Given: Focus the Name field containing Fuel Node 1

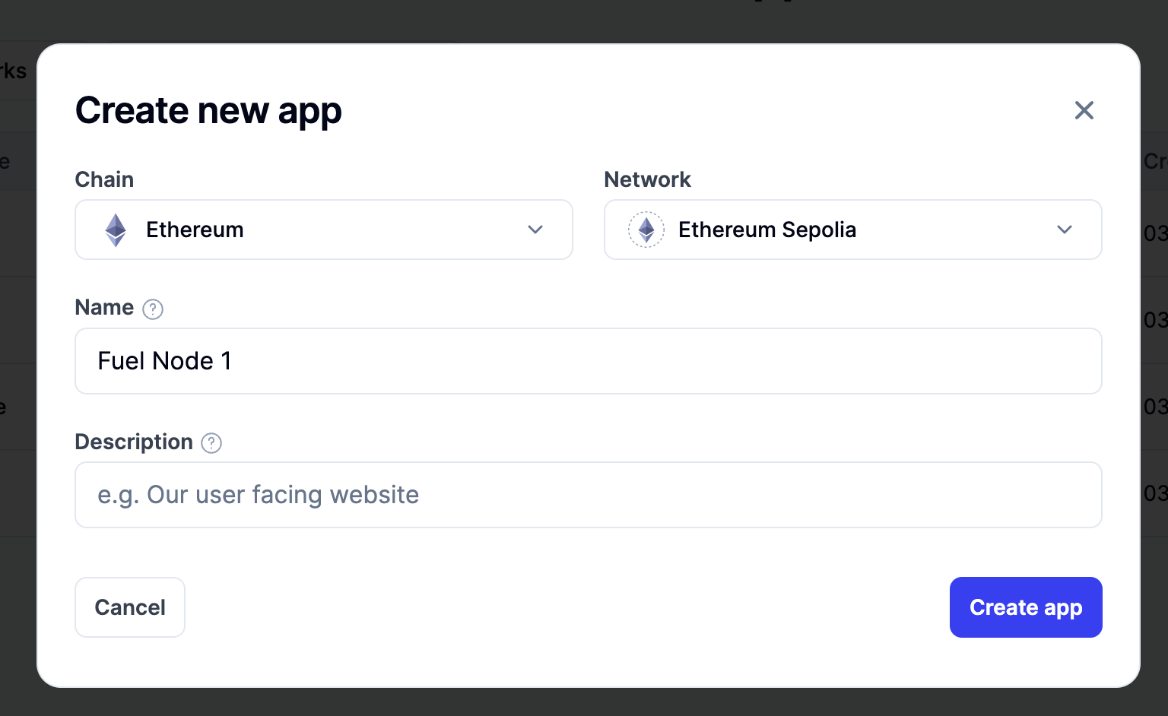Looking at the screenshot, I should (x=589, y=361).
